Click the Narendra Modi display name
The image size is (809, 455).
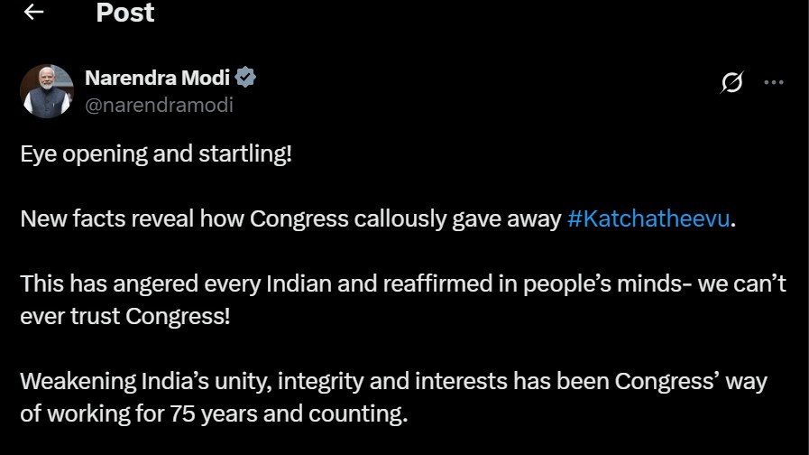point(157,78)
